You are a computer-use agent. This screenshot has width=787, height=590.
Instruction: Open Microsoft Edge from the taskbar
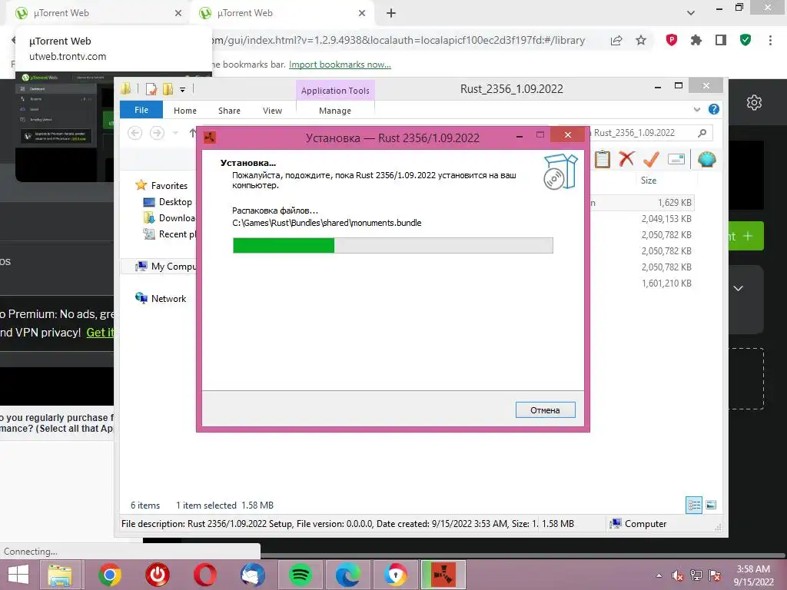point(348,575)
